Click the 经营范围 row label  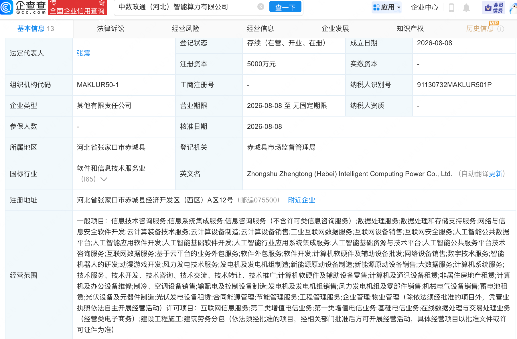(23, 275)
